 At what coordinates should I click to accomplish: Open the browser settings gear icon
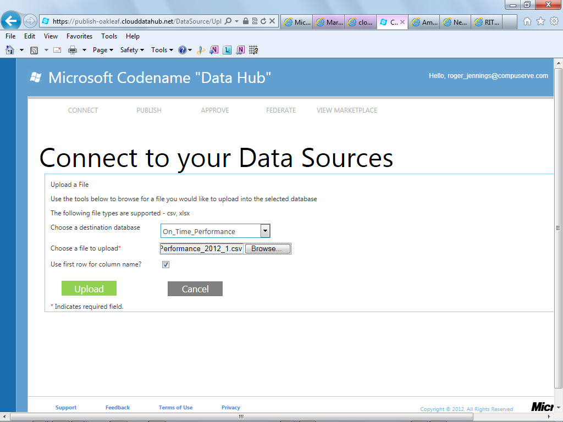coord(554,21)
